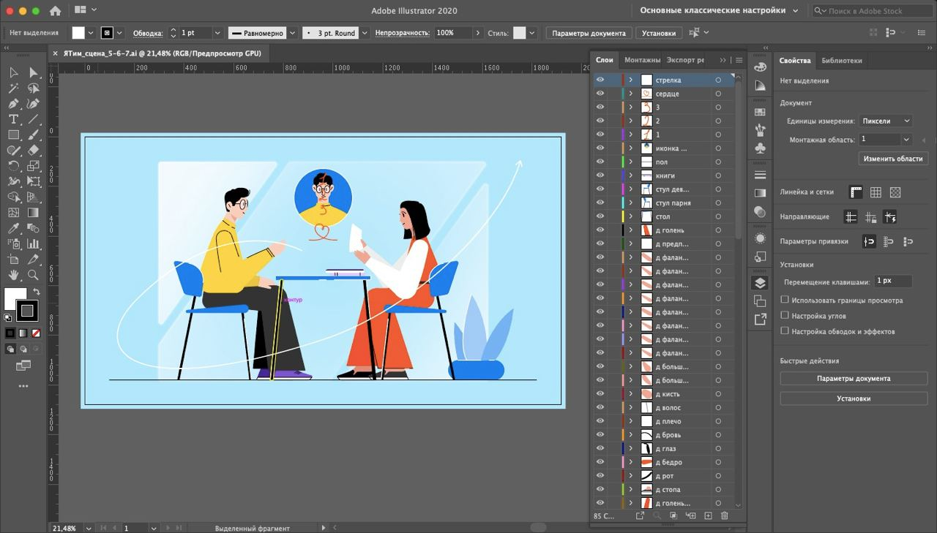Expand the стол layer contents
937x533 pixels.
pyautogui.click(x=630, y=216)
